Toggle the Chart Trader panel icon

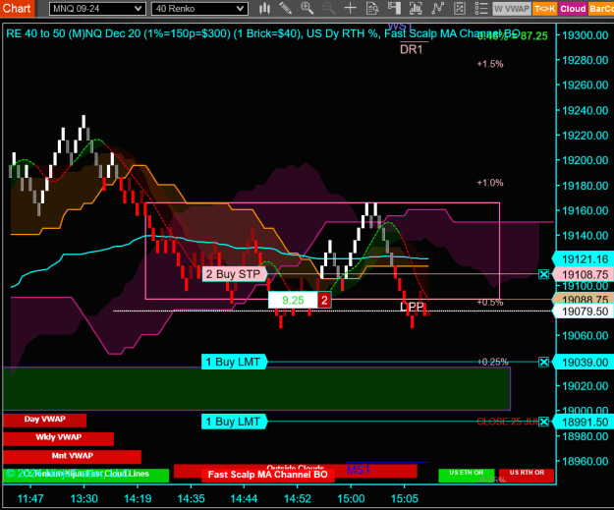click(x=394, y=8)
